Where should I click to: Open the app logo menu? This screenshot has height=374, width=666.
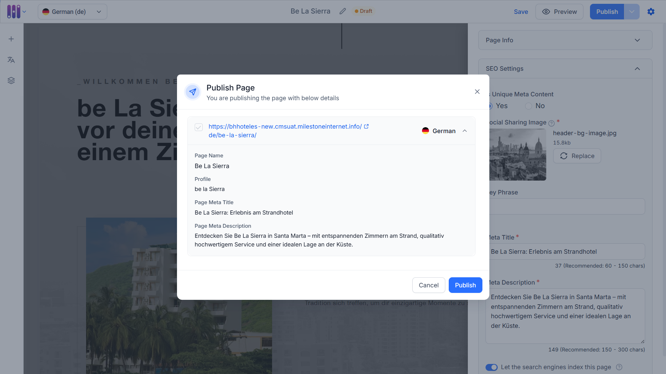(x=16, y=11)
